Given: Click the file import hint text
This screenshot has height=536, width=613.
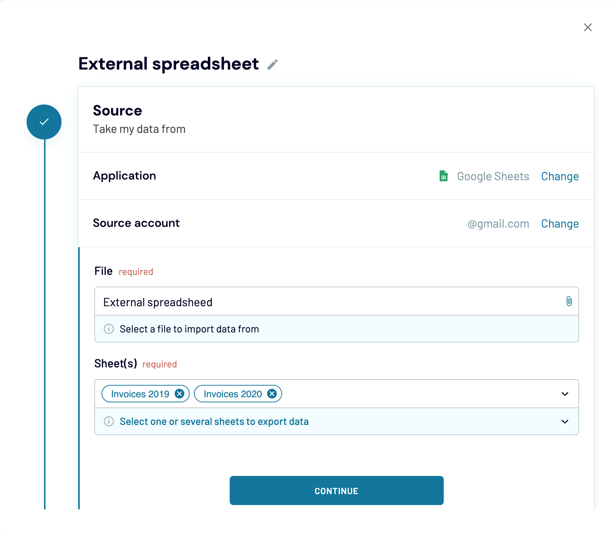Looking at the screenshot, I should (189, 329).
